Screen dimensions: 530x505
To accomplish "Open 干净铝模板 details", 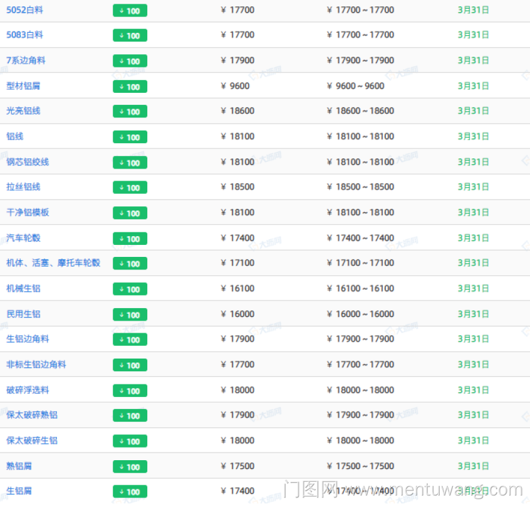I will [28, 213].
